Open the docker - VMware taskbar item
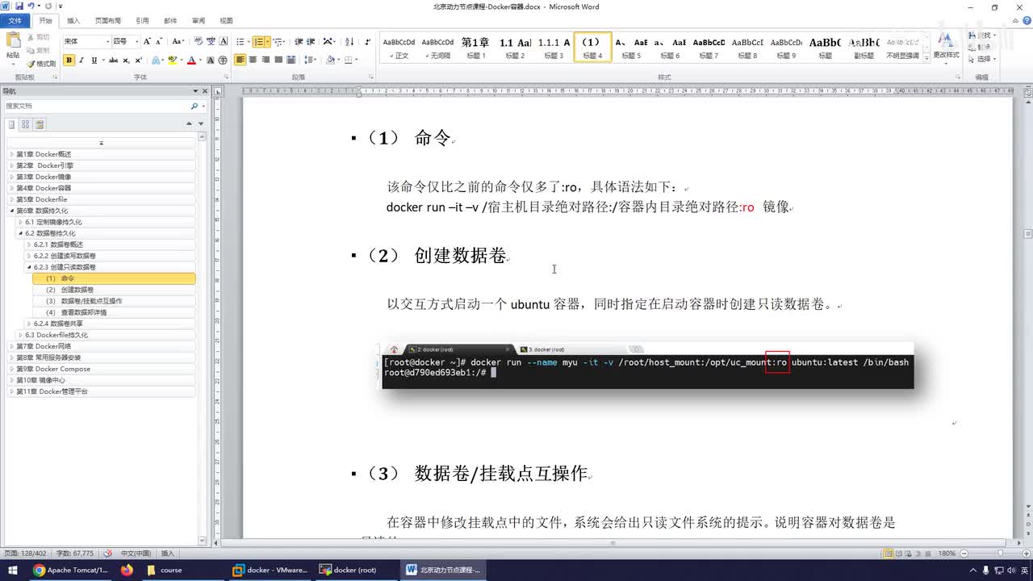 pos(270,570)
